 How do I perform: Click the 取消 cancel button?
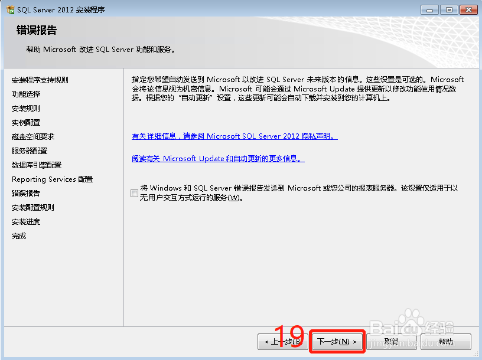tap(391, 342)
